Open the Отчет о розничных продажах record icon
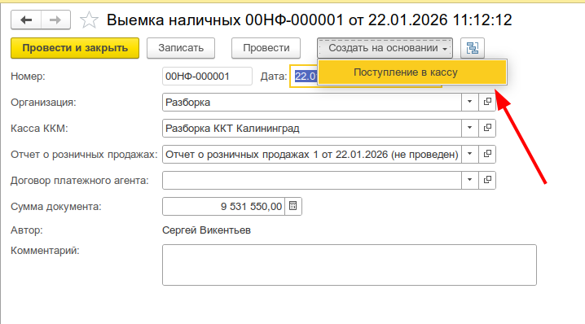This screenshot has height=324, width=585. click(487, 154)
